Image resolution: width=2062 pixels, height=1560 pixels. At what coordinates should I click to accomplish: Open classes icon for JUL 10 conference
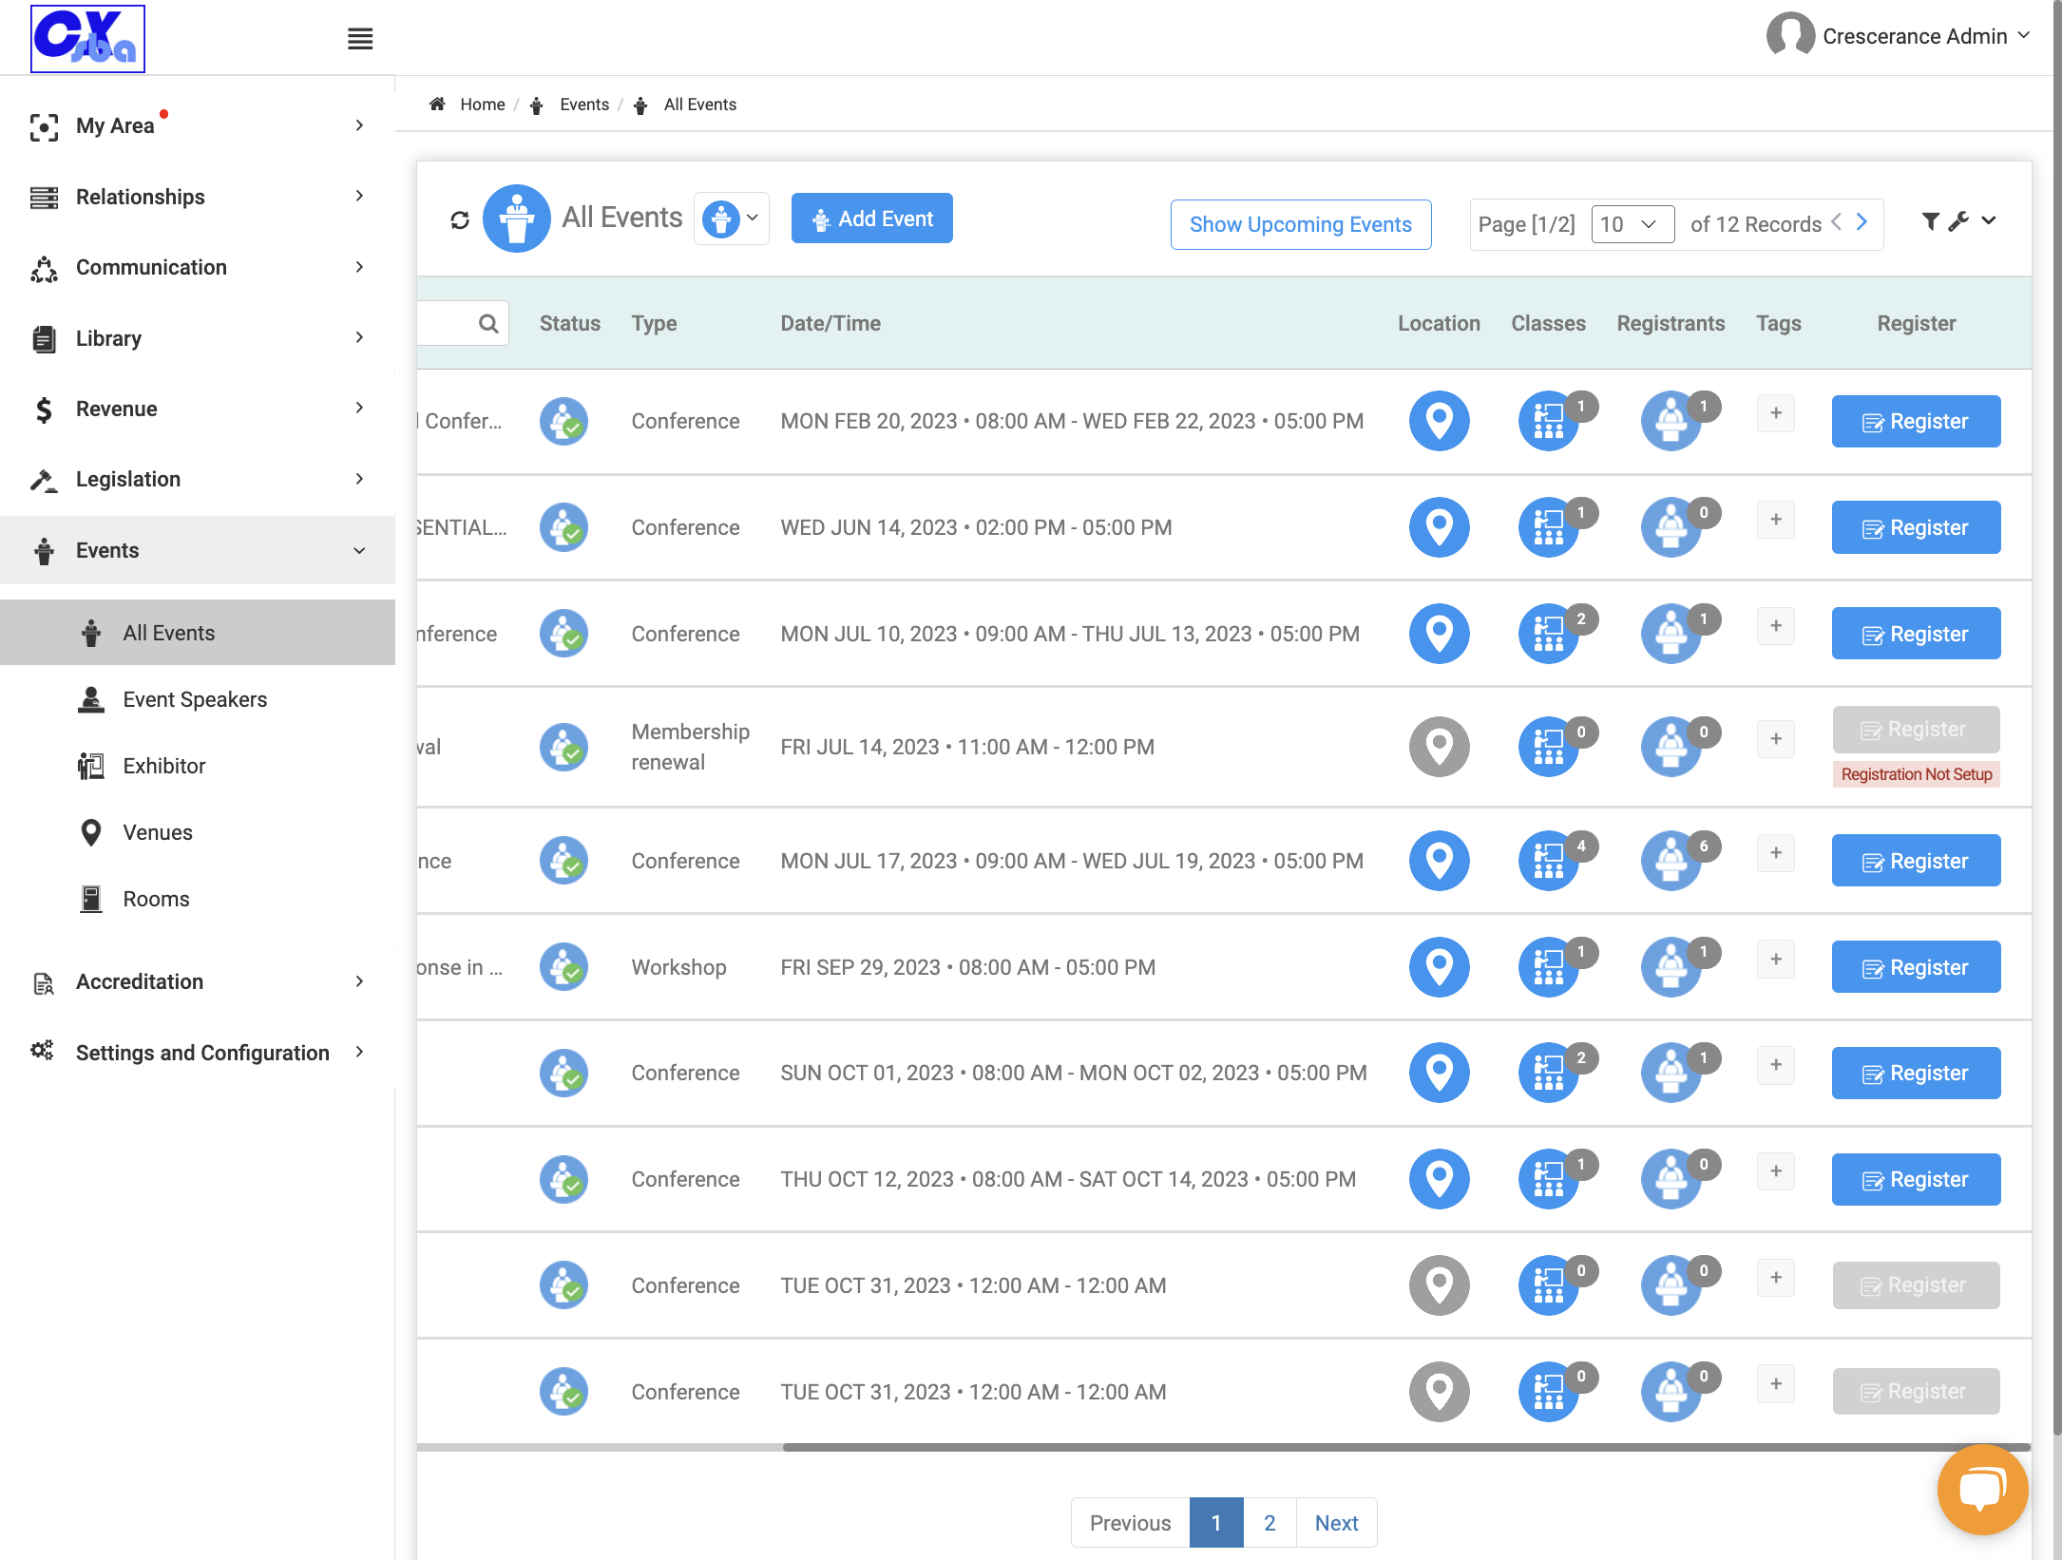point(1549,634)
